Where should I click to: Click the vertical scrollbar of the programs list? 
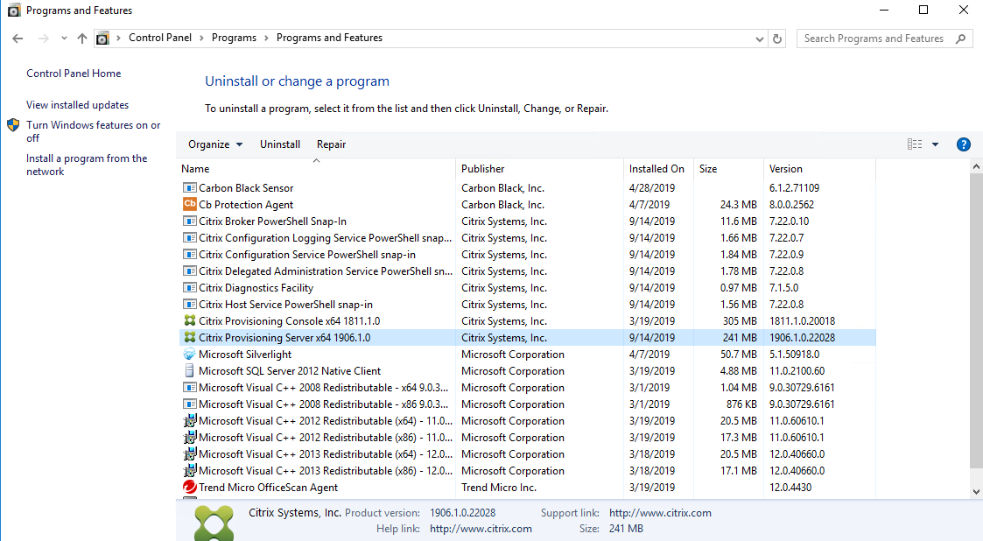tap(975, 320)
